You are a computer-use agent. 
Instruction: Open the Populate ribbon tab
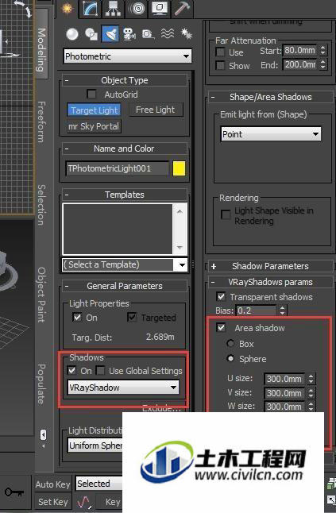click(41, 384)
